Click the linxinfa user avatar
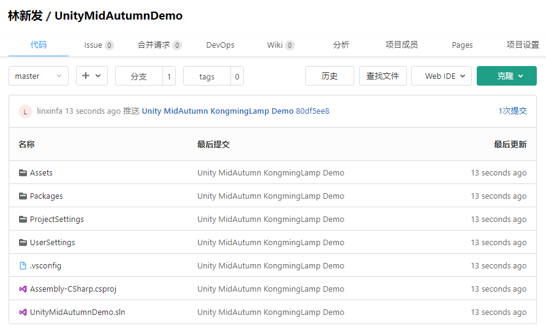This screenshot has width=546, height=332. pyautogui.click(x=25, y=111)
